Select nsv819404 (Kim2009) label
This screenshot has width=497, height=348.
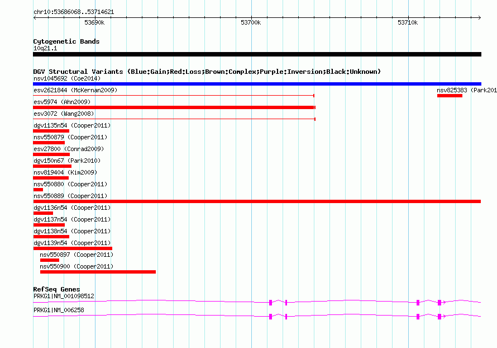65,172
